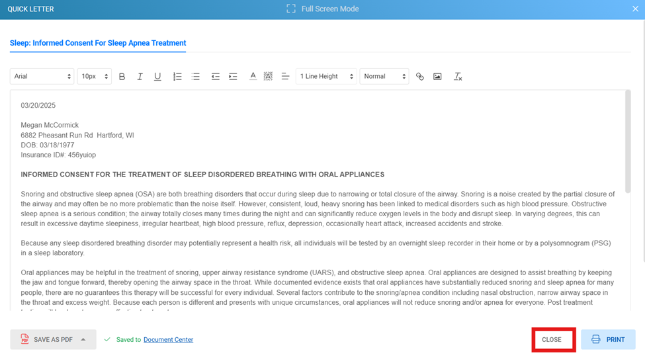Click the PDF icon on Save As PDF
Image resolution: width=645 pixels, height=361 pixels.
(x=24, y=339)
